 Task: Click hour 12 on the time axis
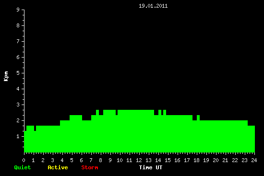139,160
